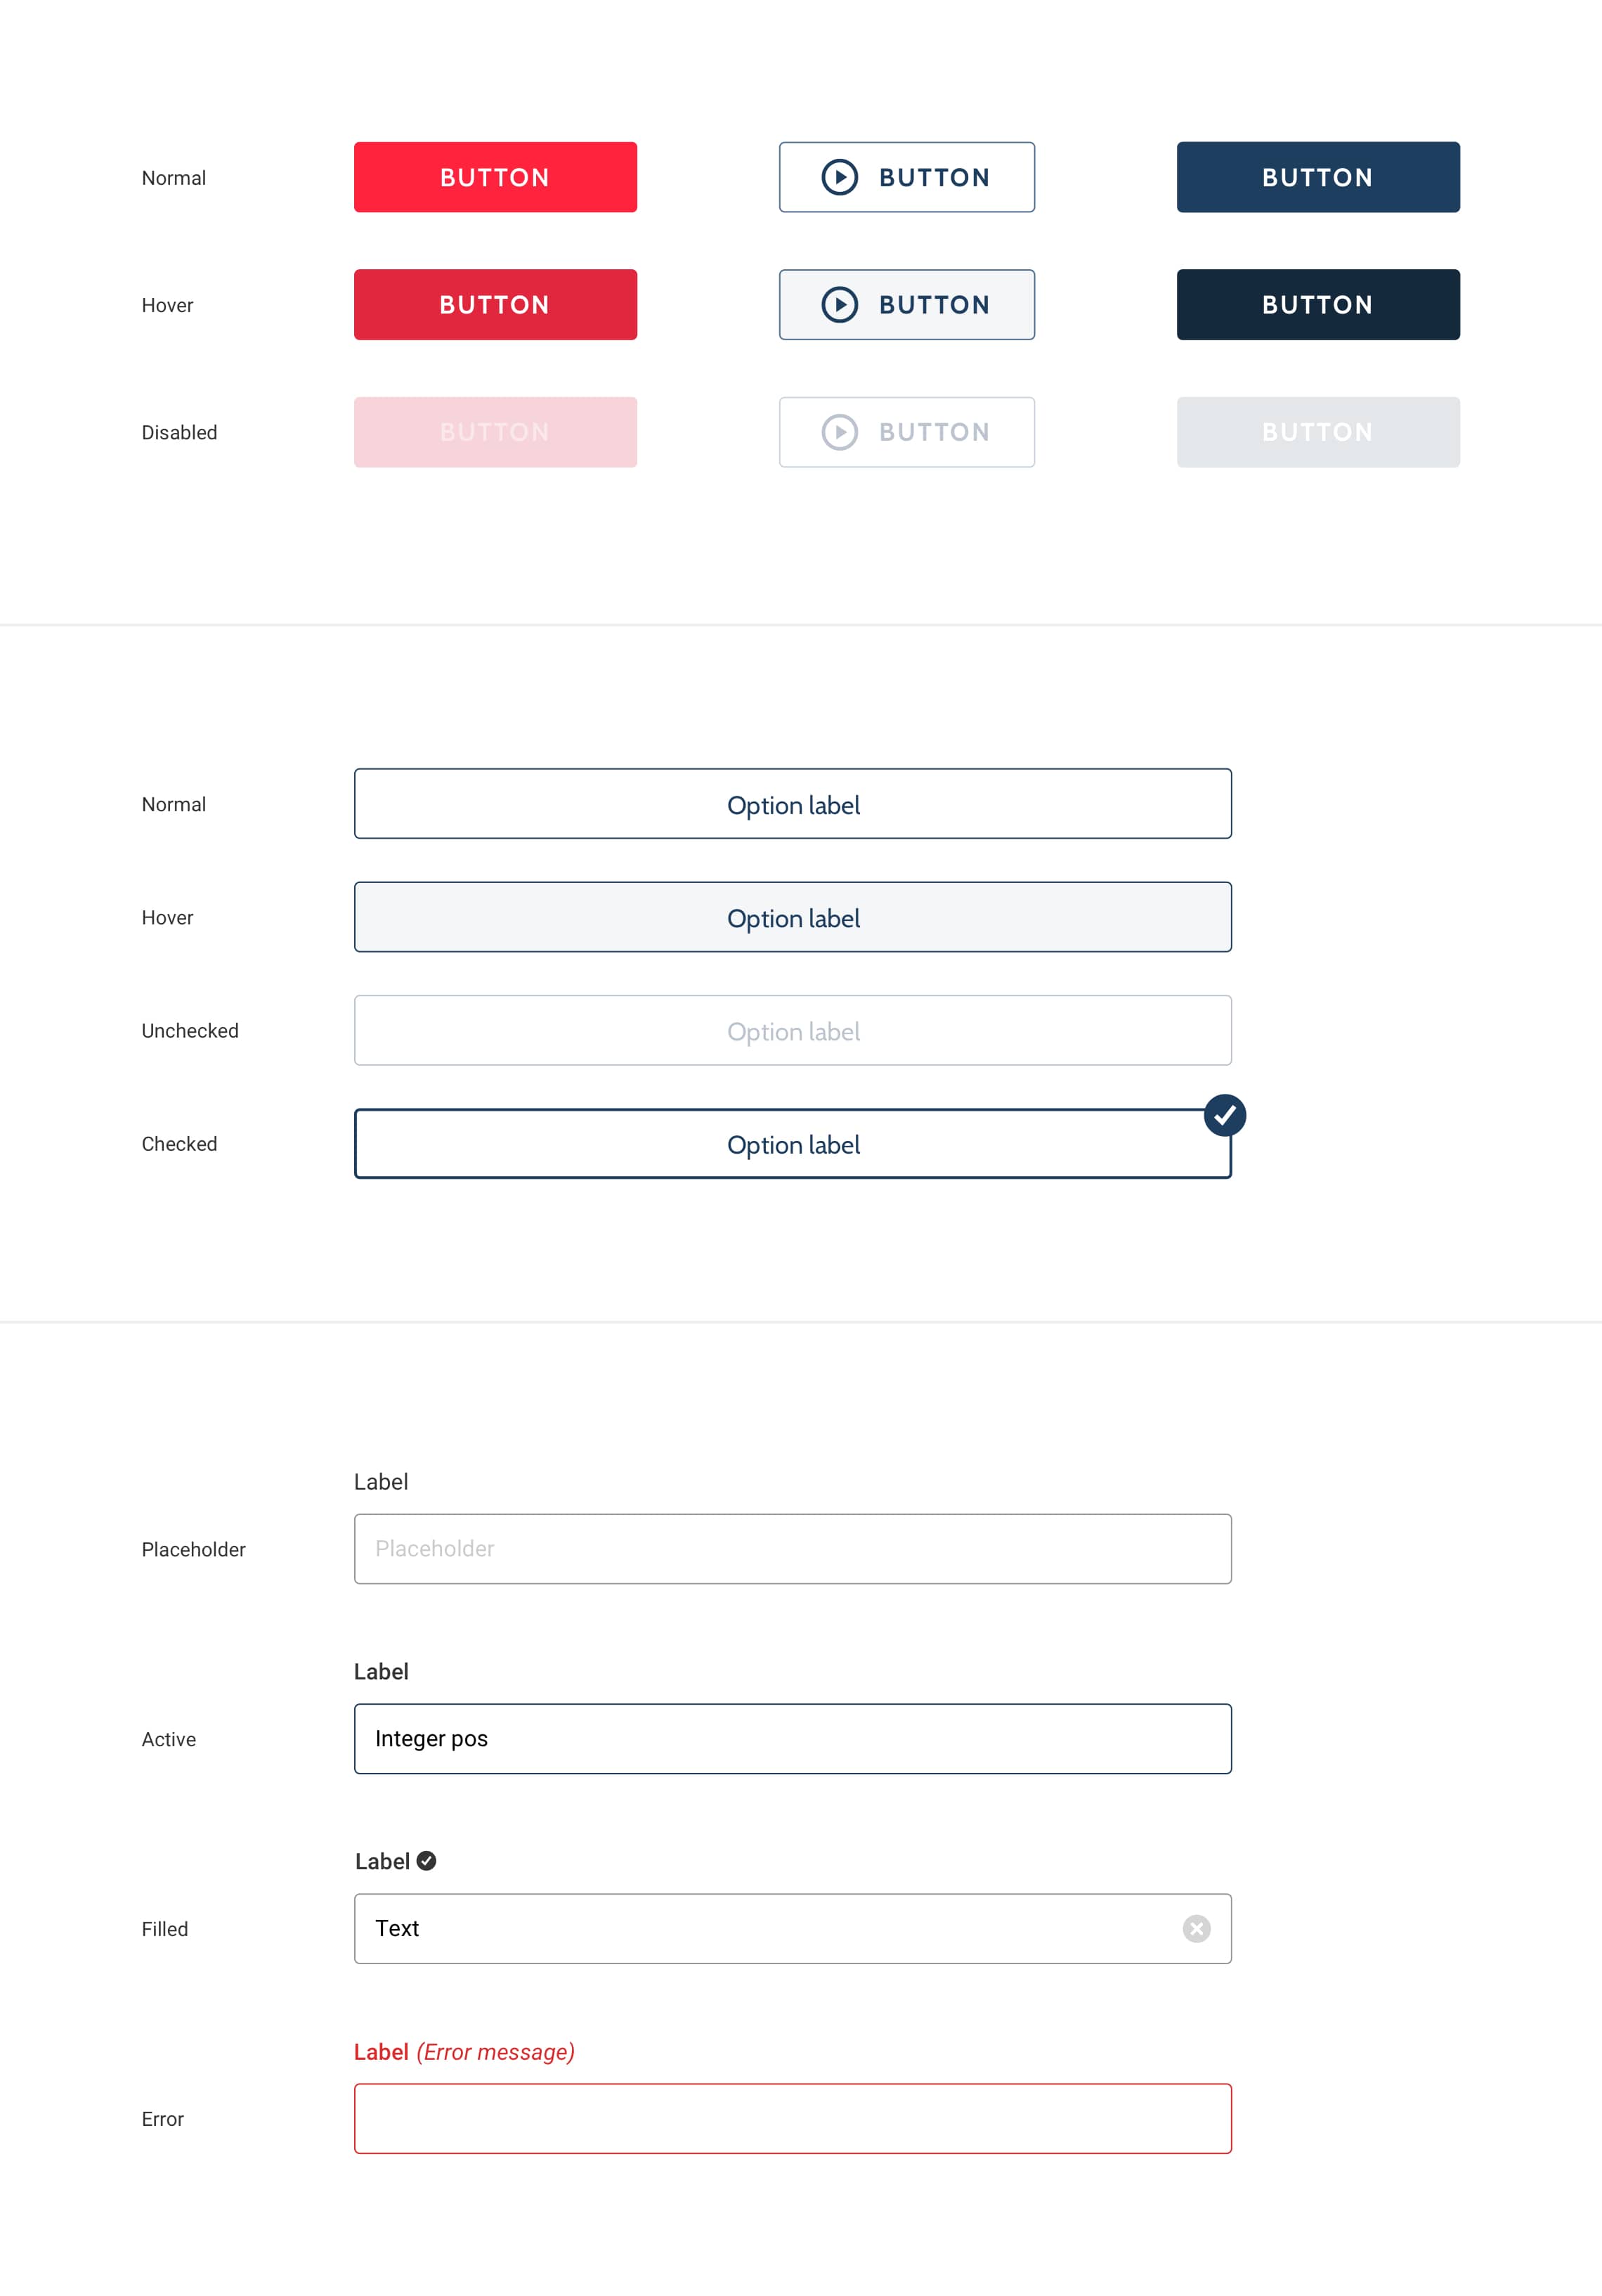Click the red-bordered error input field
The height and width of the screenshot is (2296, 1602).
(793, 2119)
